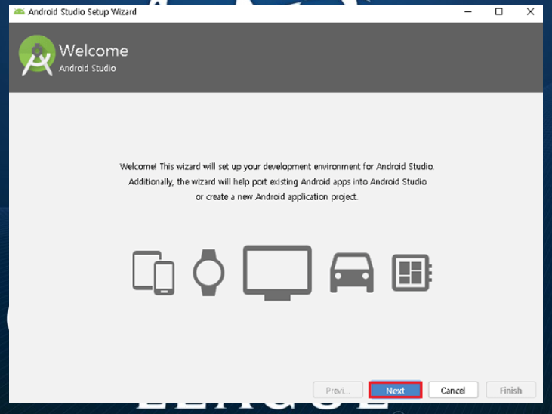The width and height of the screenshot is (552, 414).
Task: Close the Setup Wizard window
Action: (x=531, y=11)
